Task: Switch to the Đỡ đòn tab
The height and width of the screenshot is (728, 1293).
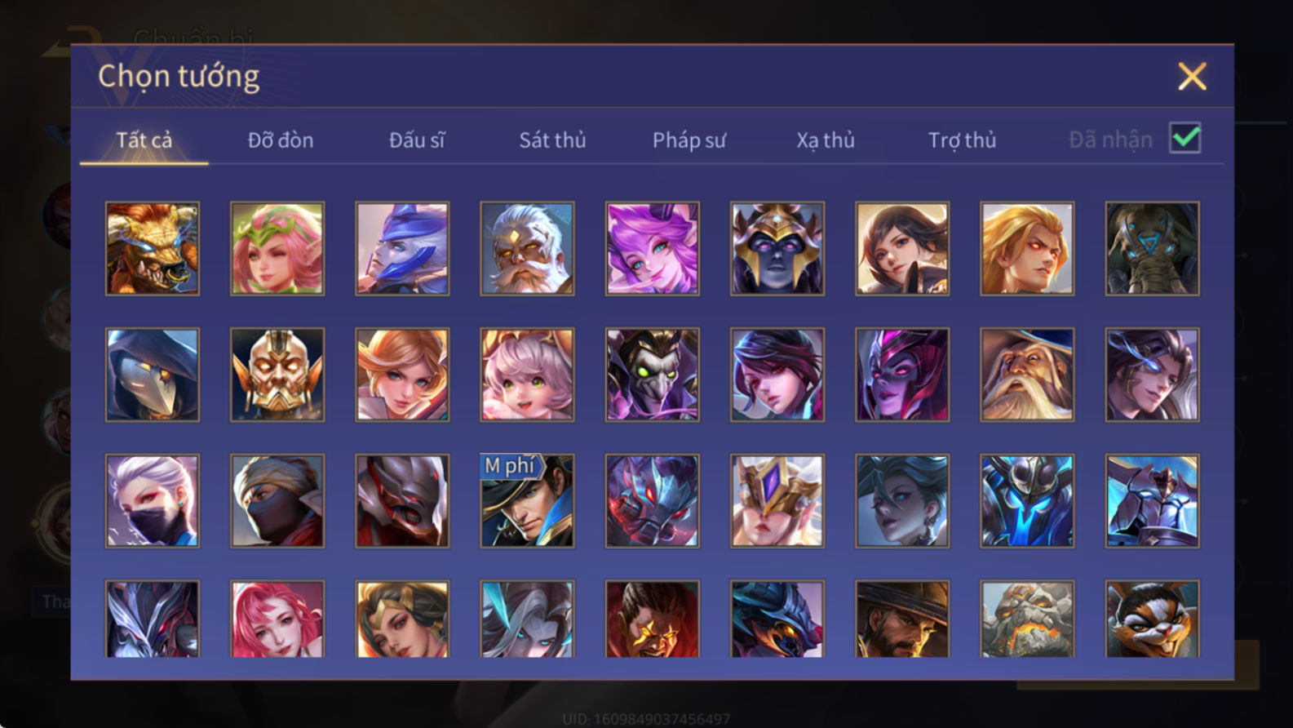Action: pos(281,140)
